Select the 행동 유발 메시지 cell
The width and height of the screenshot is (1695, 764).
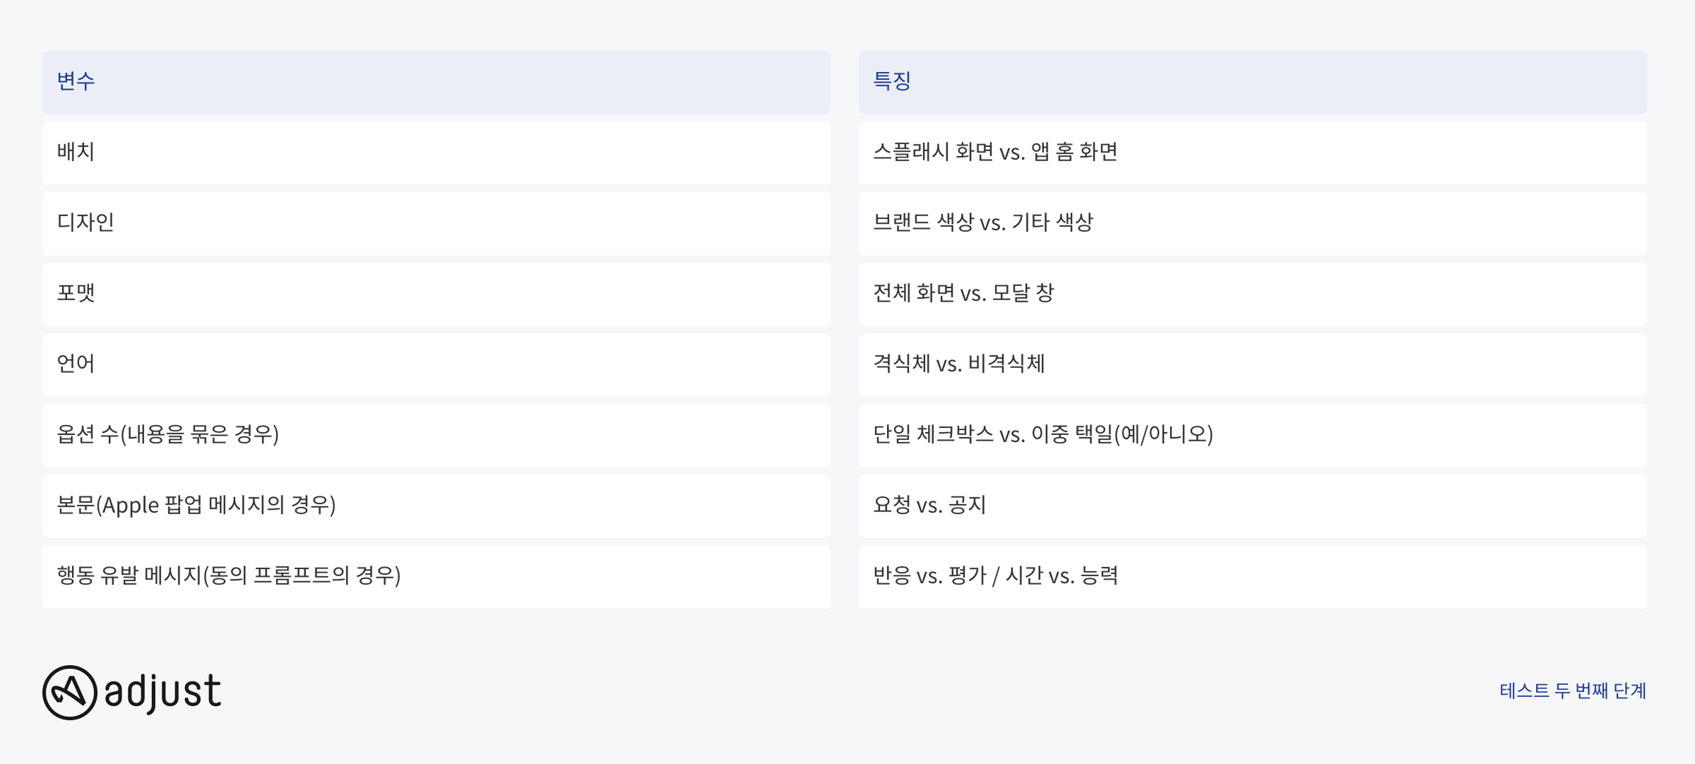point(436,576)
